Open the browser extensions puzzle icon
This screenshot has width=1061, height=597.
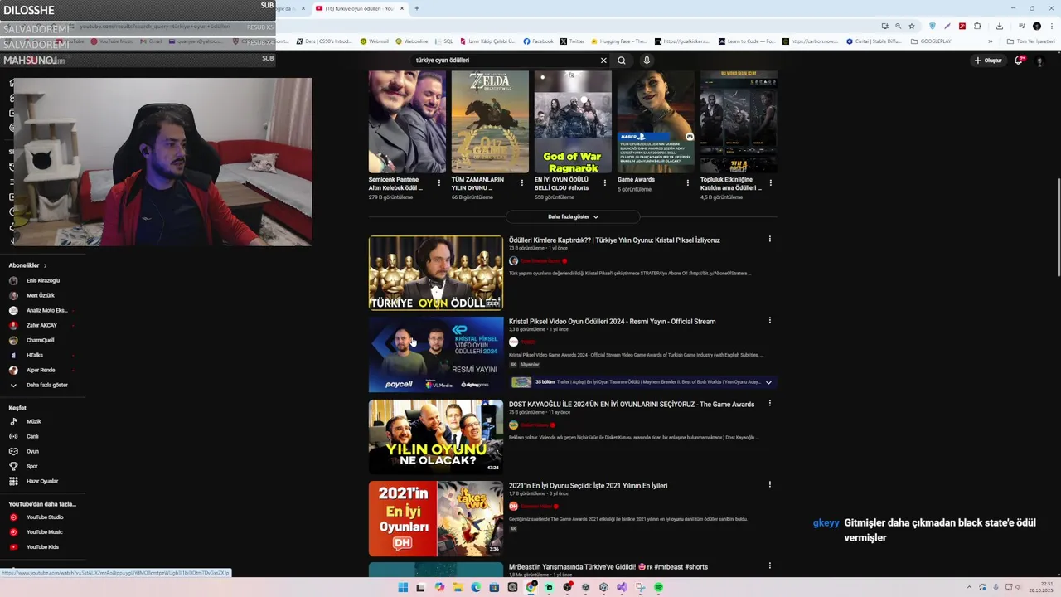977,26
